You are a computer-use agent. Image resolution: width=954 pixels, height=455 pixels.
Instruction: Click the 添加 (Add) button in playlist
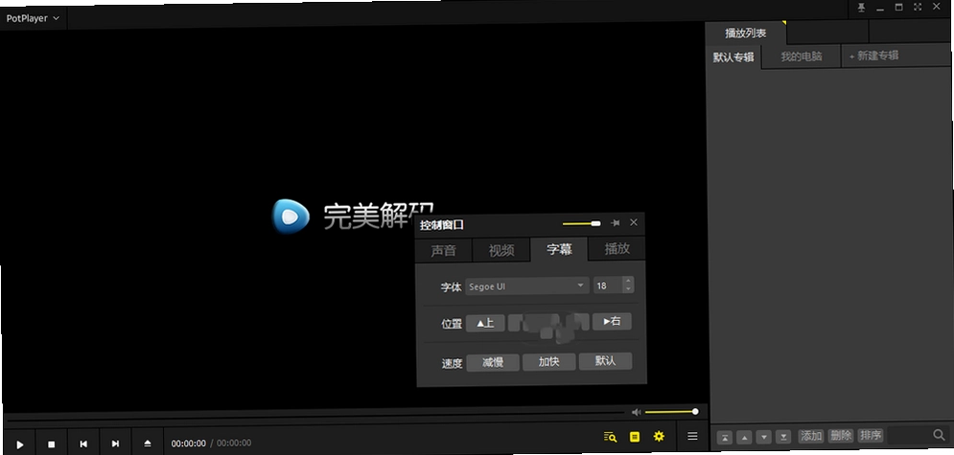[x=811, y=436]
